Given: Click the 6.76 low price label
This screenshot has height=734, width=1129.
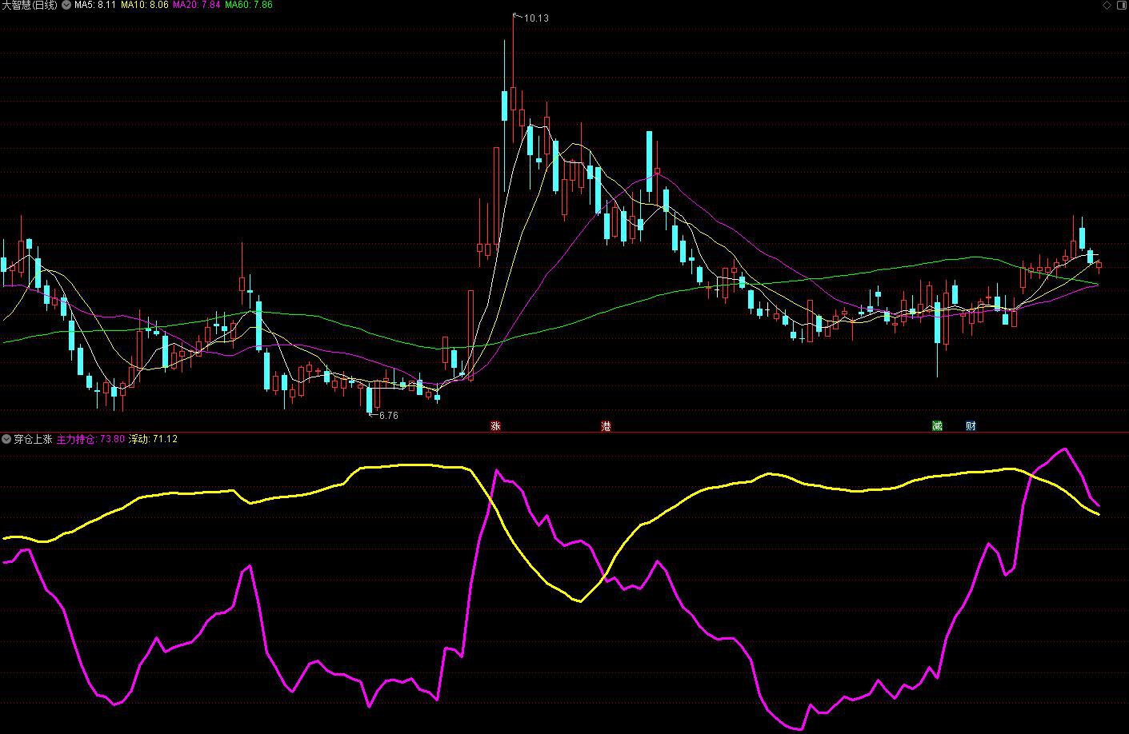Looking at the screenshot, I should [x=388, y=416].
